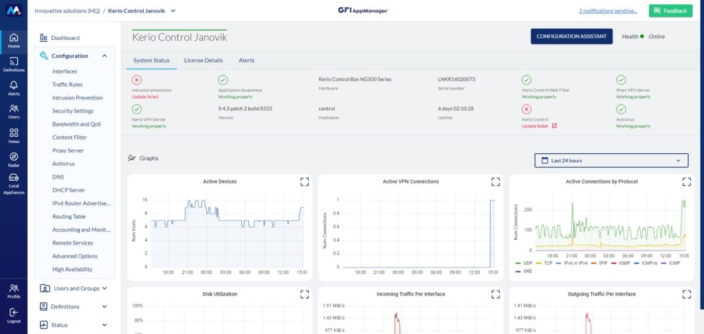Switch to the License Details tab
This screenshot has height=334, width=704.
click(x=203, y=60)
